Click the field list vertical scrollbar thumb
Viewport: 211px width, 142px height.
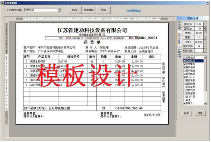click(x=205, y=75)
